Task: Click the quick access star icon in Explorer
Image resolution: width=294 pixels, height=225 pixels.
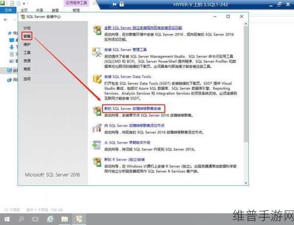Action: pyautogui.click(x=10, y=33)
